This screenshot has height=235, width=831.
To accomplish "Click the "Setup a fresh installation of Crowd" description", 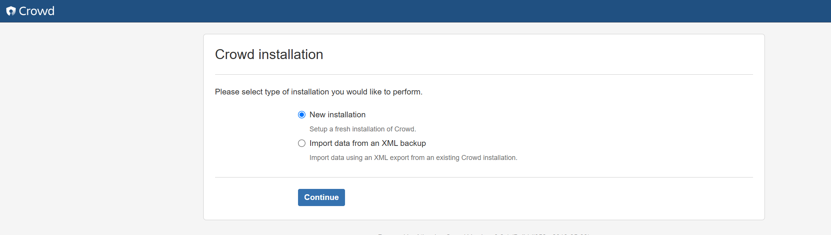I will [363, 129].
